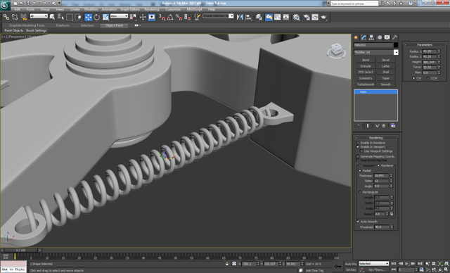This screenshot has height=273, width=450.
Task: Open the reference coordinate View dropdown
Action: coord(119,16)
